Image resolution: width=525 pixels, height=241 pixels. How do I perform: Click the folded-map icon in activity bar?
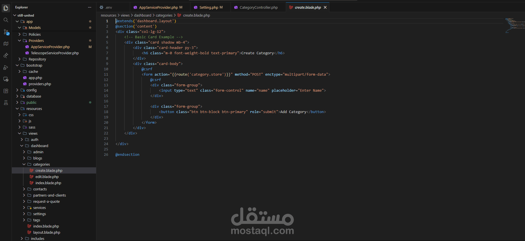click(6, 44)
